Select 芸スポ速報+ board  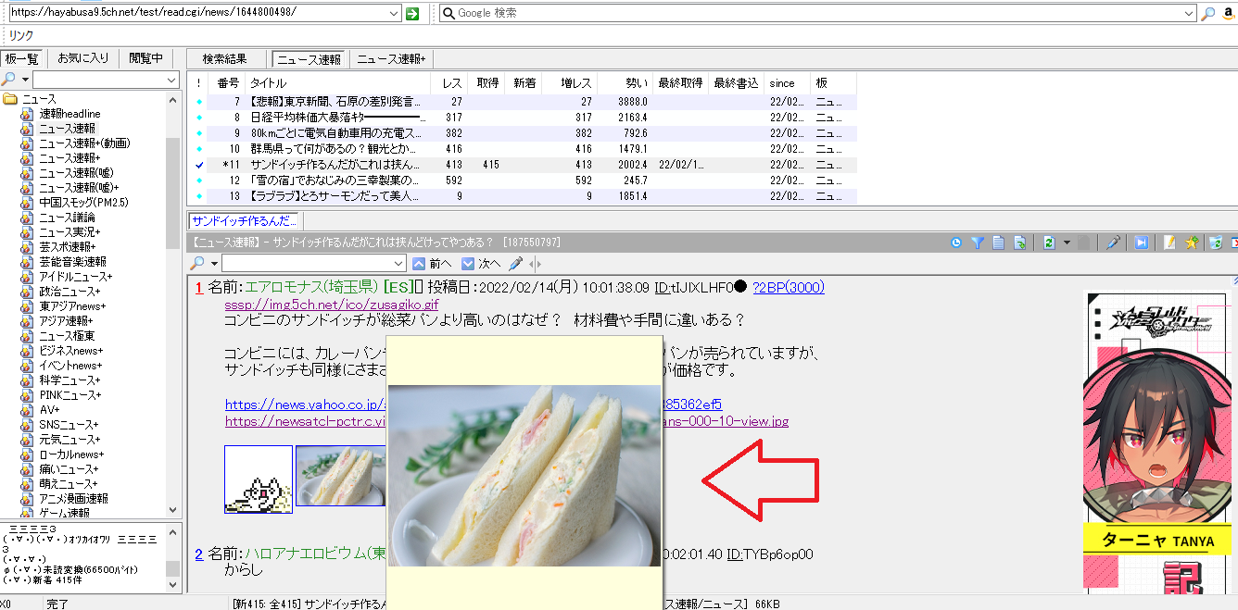point(67,247)
